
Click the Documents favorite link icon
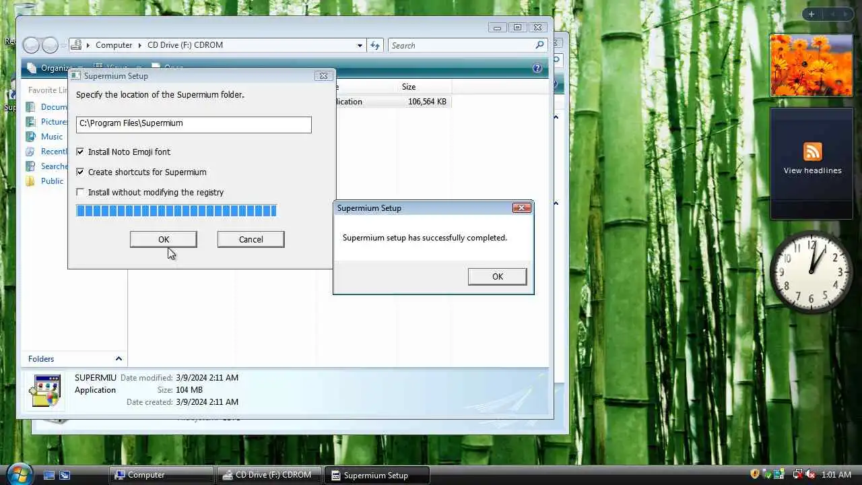click(x=30, y=107)
